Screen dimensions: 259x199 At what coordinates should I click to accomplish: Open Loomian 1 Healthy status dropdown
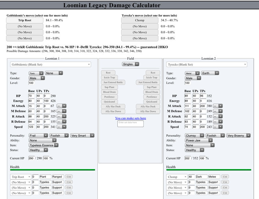click(38, 150)
